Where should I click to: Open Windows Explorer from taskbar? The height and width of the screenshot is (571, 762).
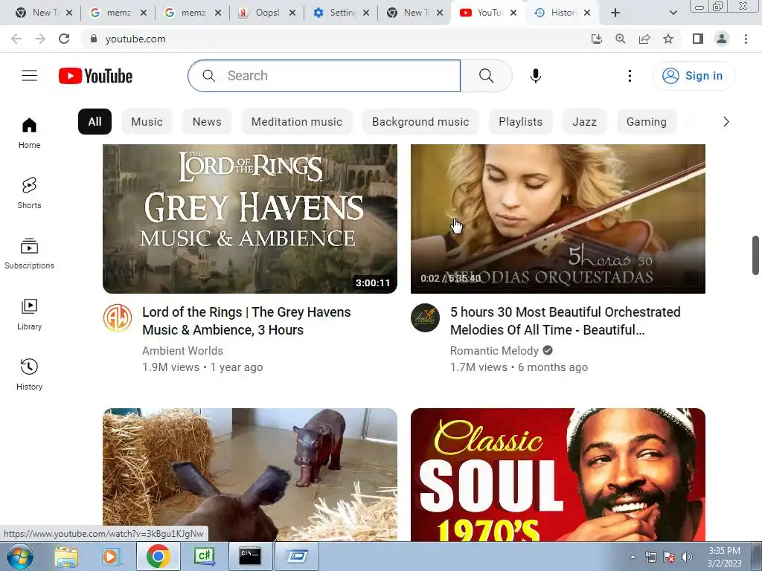(66, 556)
